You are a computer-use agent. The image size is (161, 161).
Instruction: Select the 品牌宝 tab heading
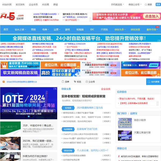pyautogui.click(x=134, y=113)
